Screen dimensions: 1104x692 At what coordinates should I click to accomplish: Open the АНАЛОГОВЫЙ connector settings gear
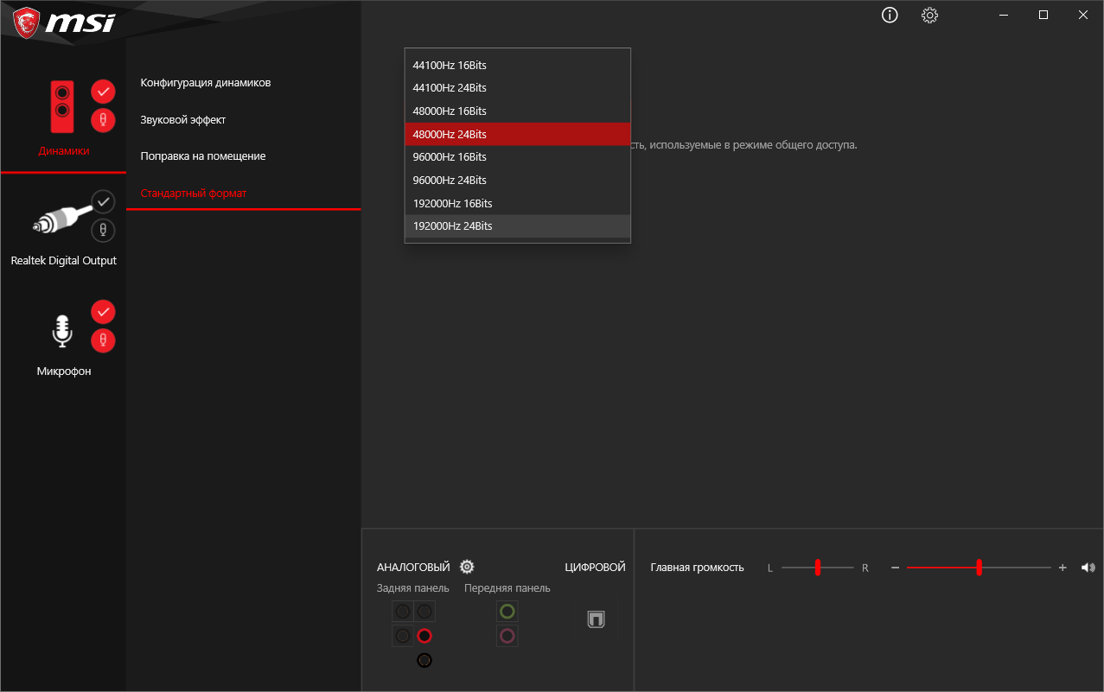point(467,567)
